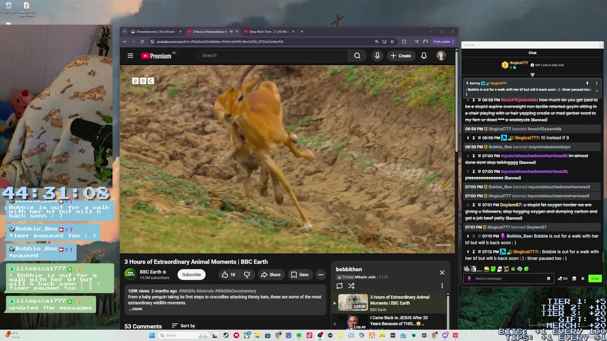
Task: Click illogical777 on the gift leaderboard
Action: [x=519, y=63]
